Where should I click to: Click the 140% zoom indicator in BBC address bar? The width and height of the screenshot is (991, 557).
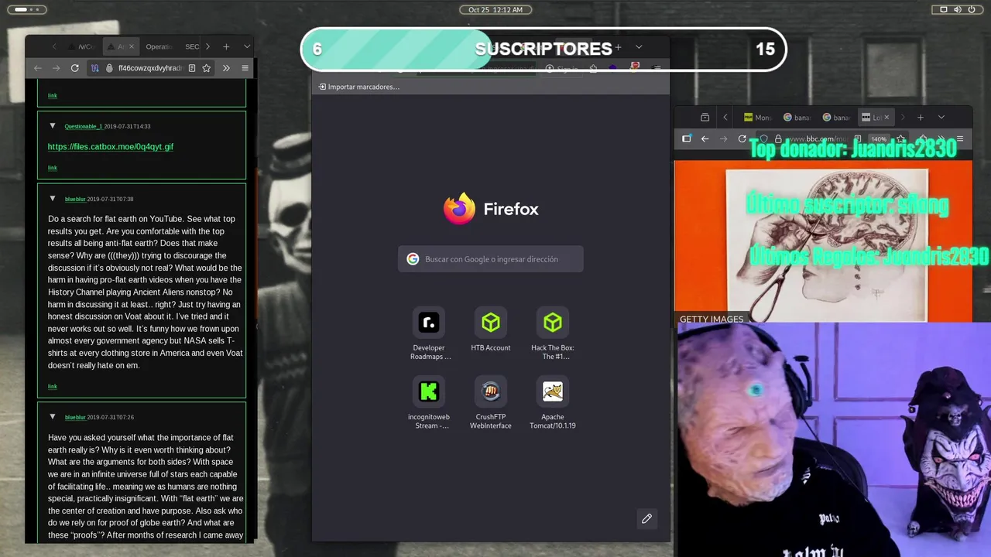coord(879,139)
